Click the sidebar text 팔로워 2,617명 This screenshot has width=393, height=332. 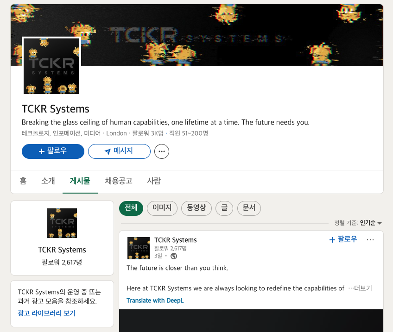[x=62, y=263]
